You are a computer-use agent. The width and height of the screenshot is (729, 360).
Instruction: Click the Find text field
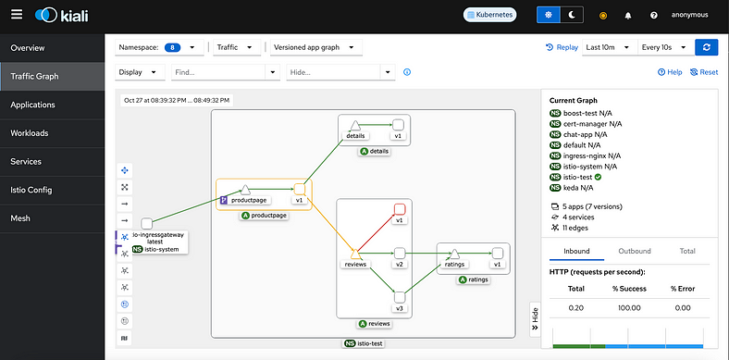tap(218, 72)
